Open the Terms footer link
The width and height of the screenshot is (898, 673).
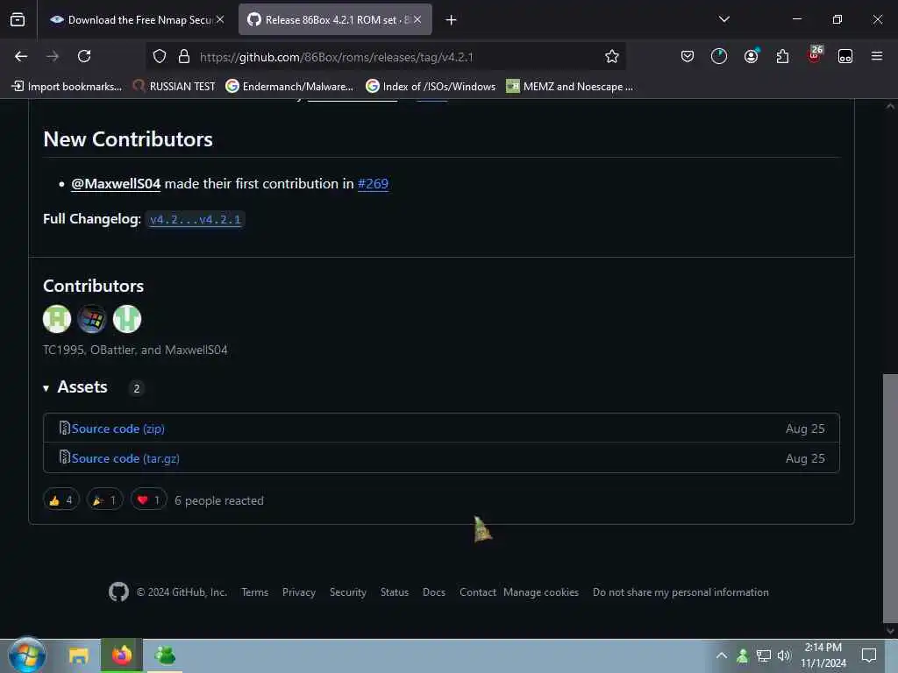tap(255, 592)
